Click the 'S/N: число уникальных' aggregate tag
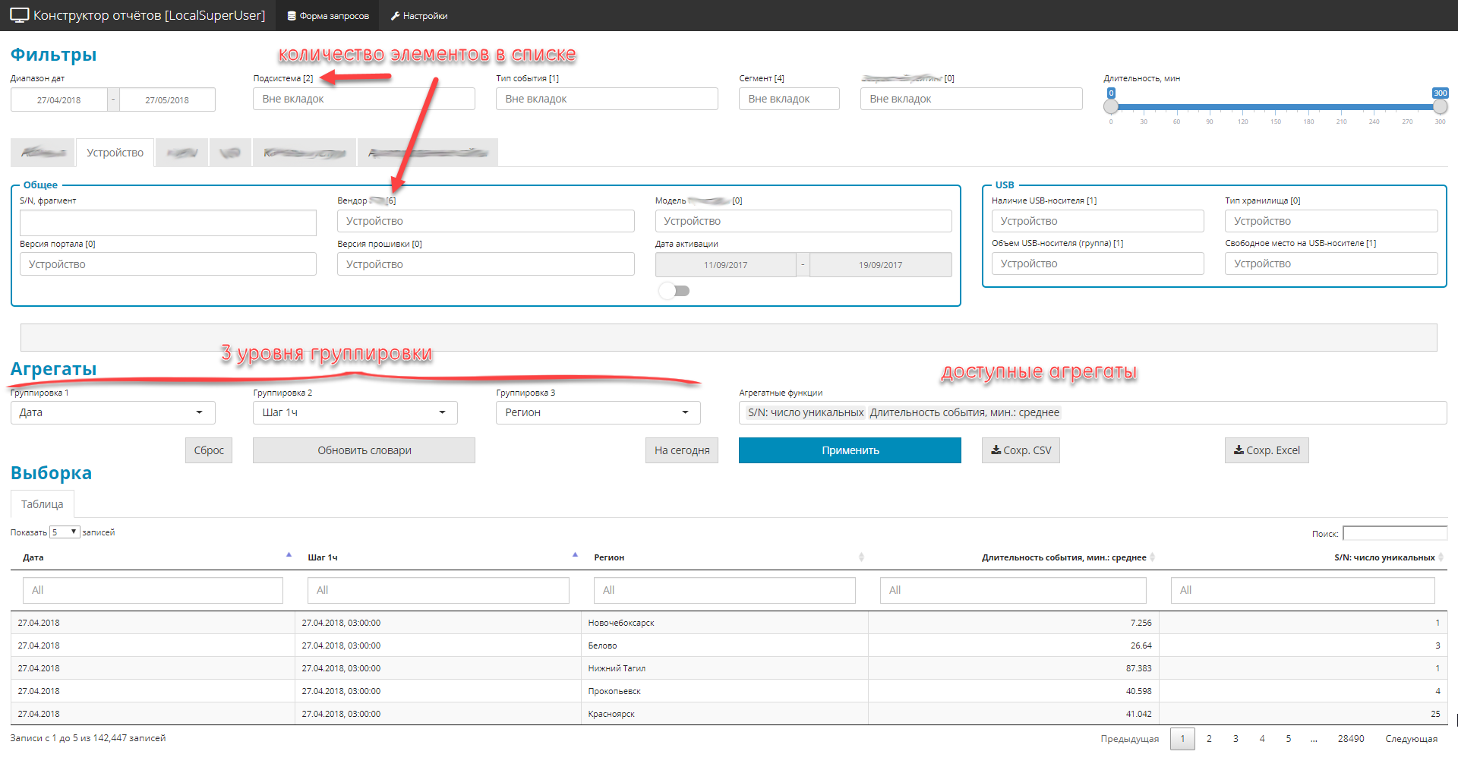Screen dimensions: 1458x767 [x=806, y=412]
